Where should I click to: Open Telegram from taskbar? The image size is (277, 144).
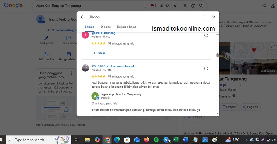(166, 140)
